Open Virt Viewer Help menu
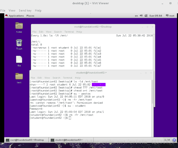This screenshot has width=178, height=148. tap(38, 11)
